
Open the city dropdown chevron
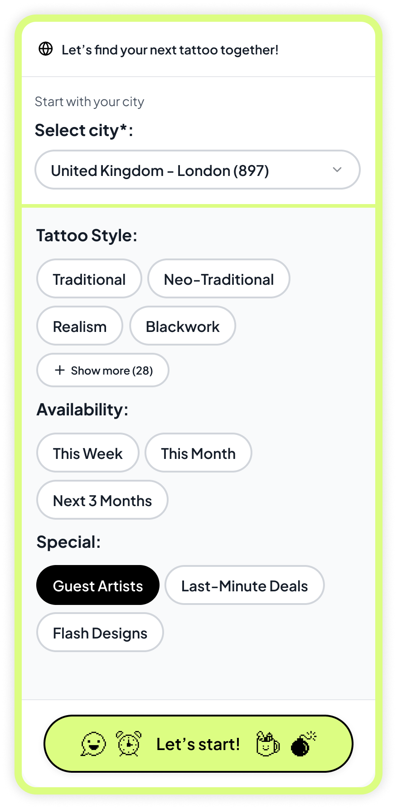pos(337,170)
